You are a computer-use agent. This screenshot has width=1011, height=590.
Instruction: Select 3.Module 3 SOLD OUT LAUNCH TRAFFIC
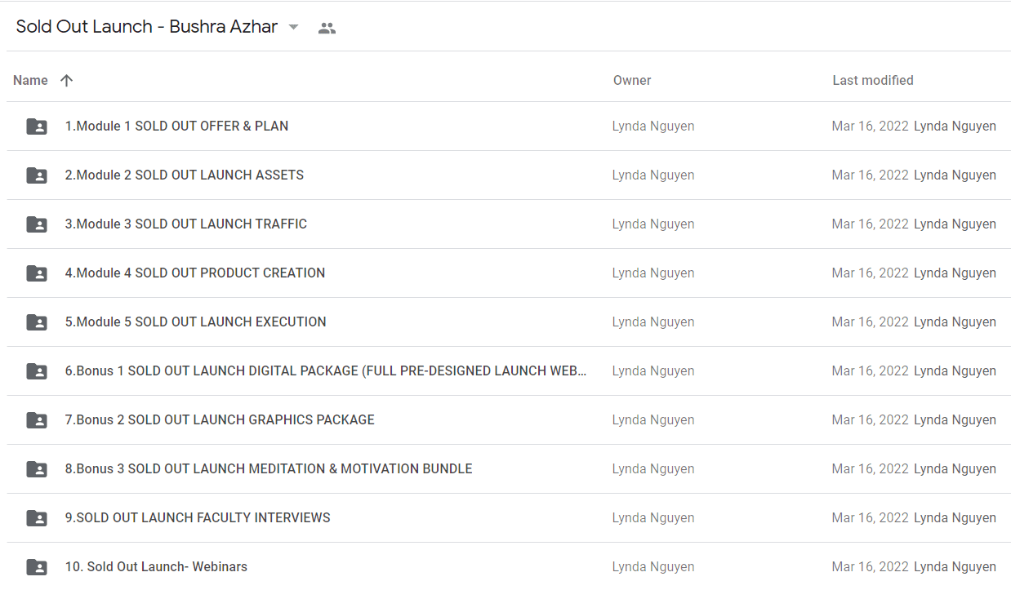pyautogui.click(x=186, y=224)
